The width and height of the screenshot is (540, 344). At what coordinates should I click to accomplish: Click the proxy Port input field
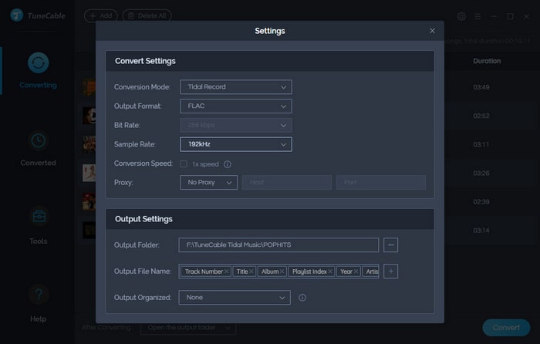381,183
